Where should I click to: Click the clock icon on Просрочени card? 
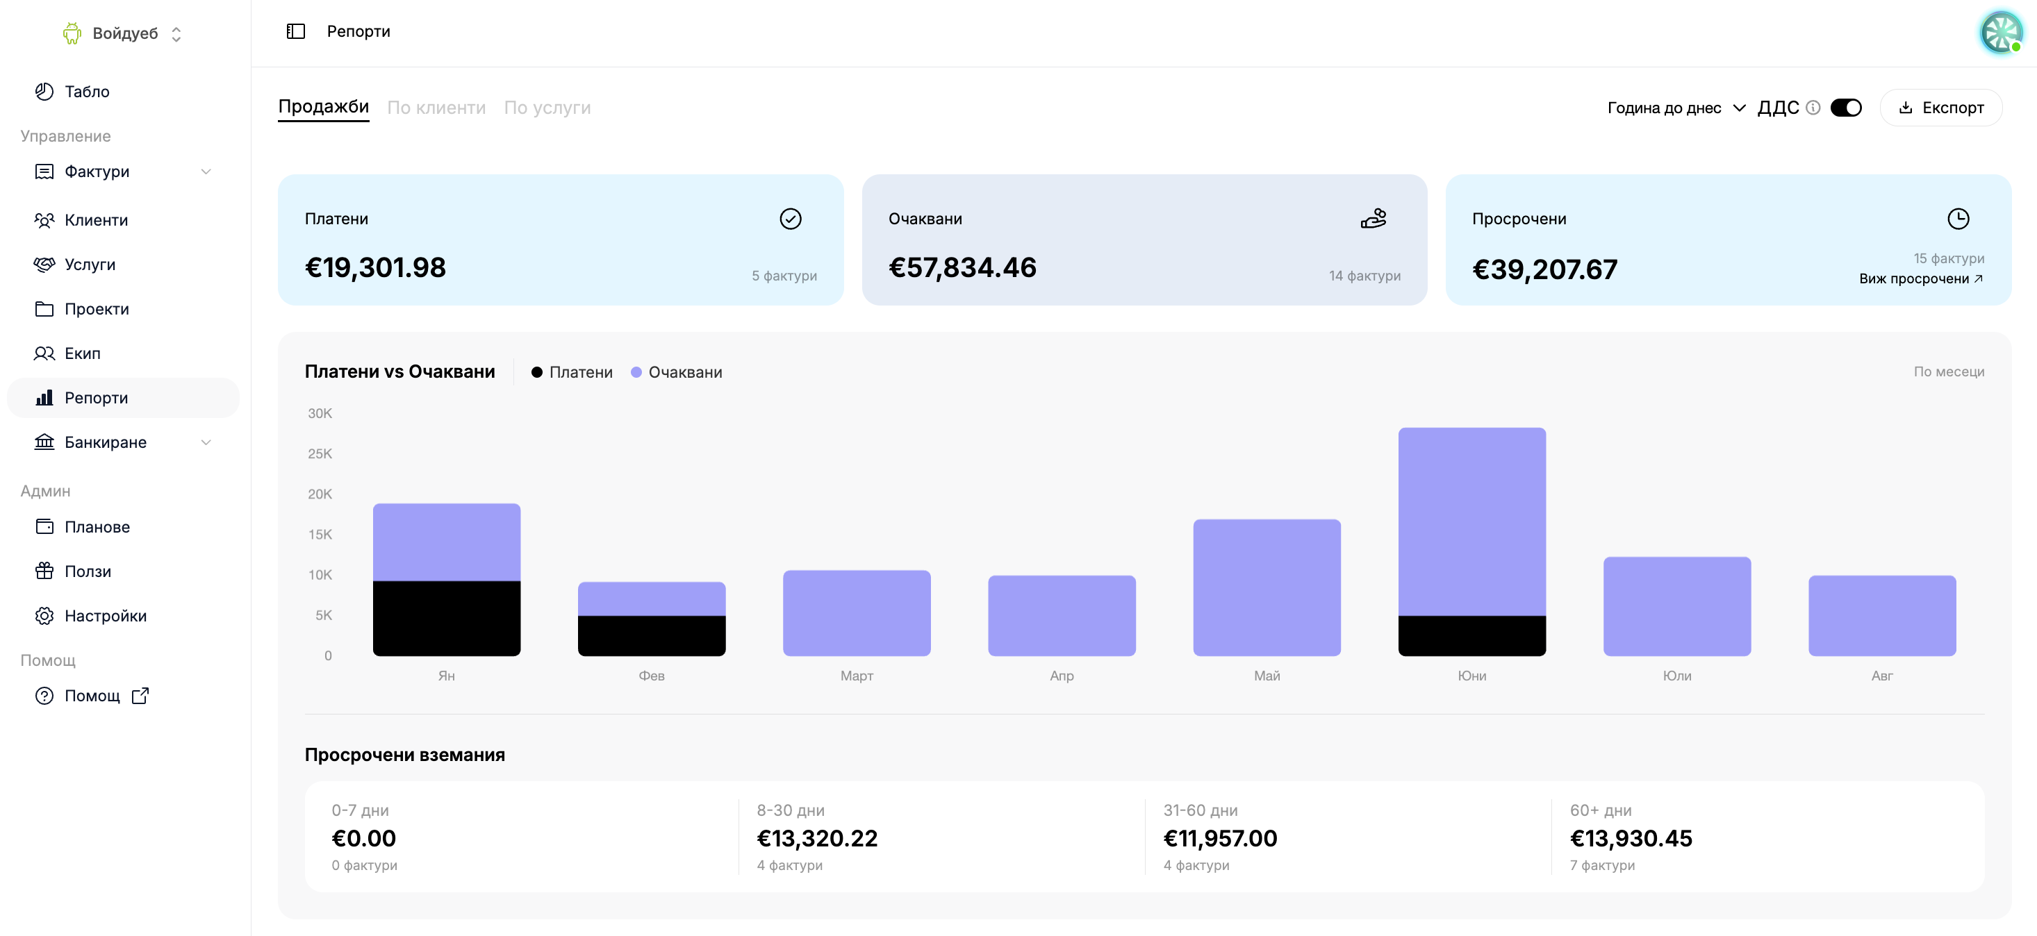[x=1958, y=219]
